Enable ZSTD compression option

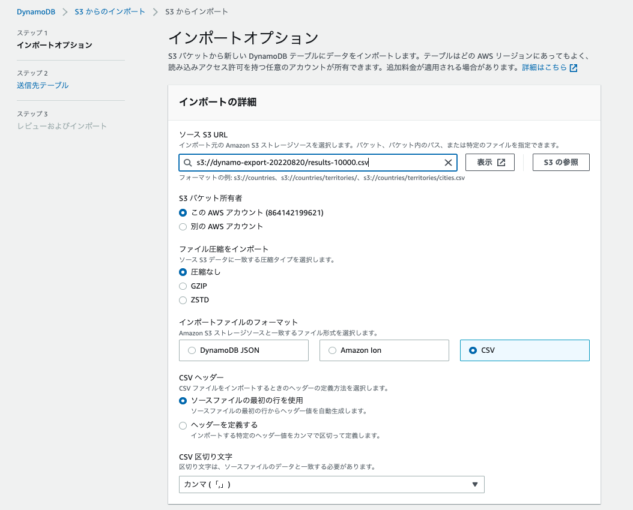pyautogui.click(x=183, y=299)
